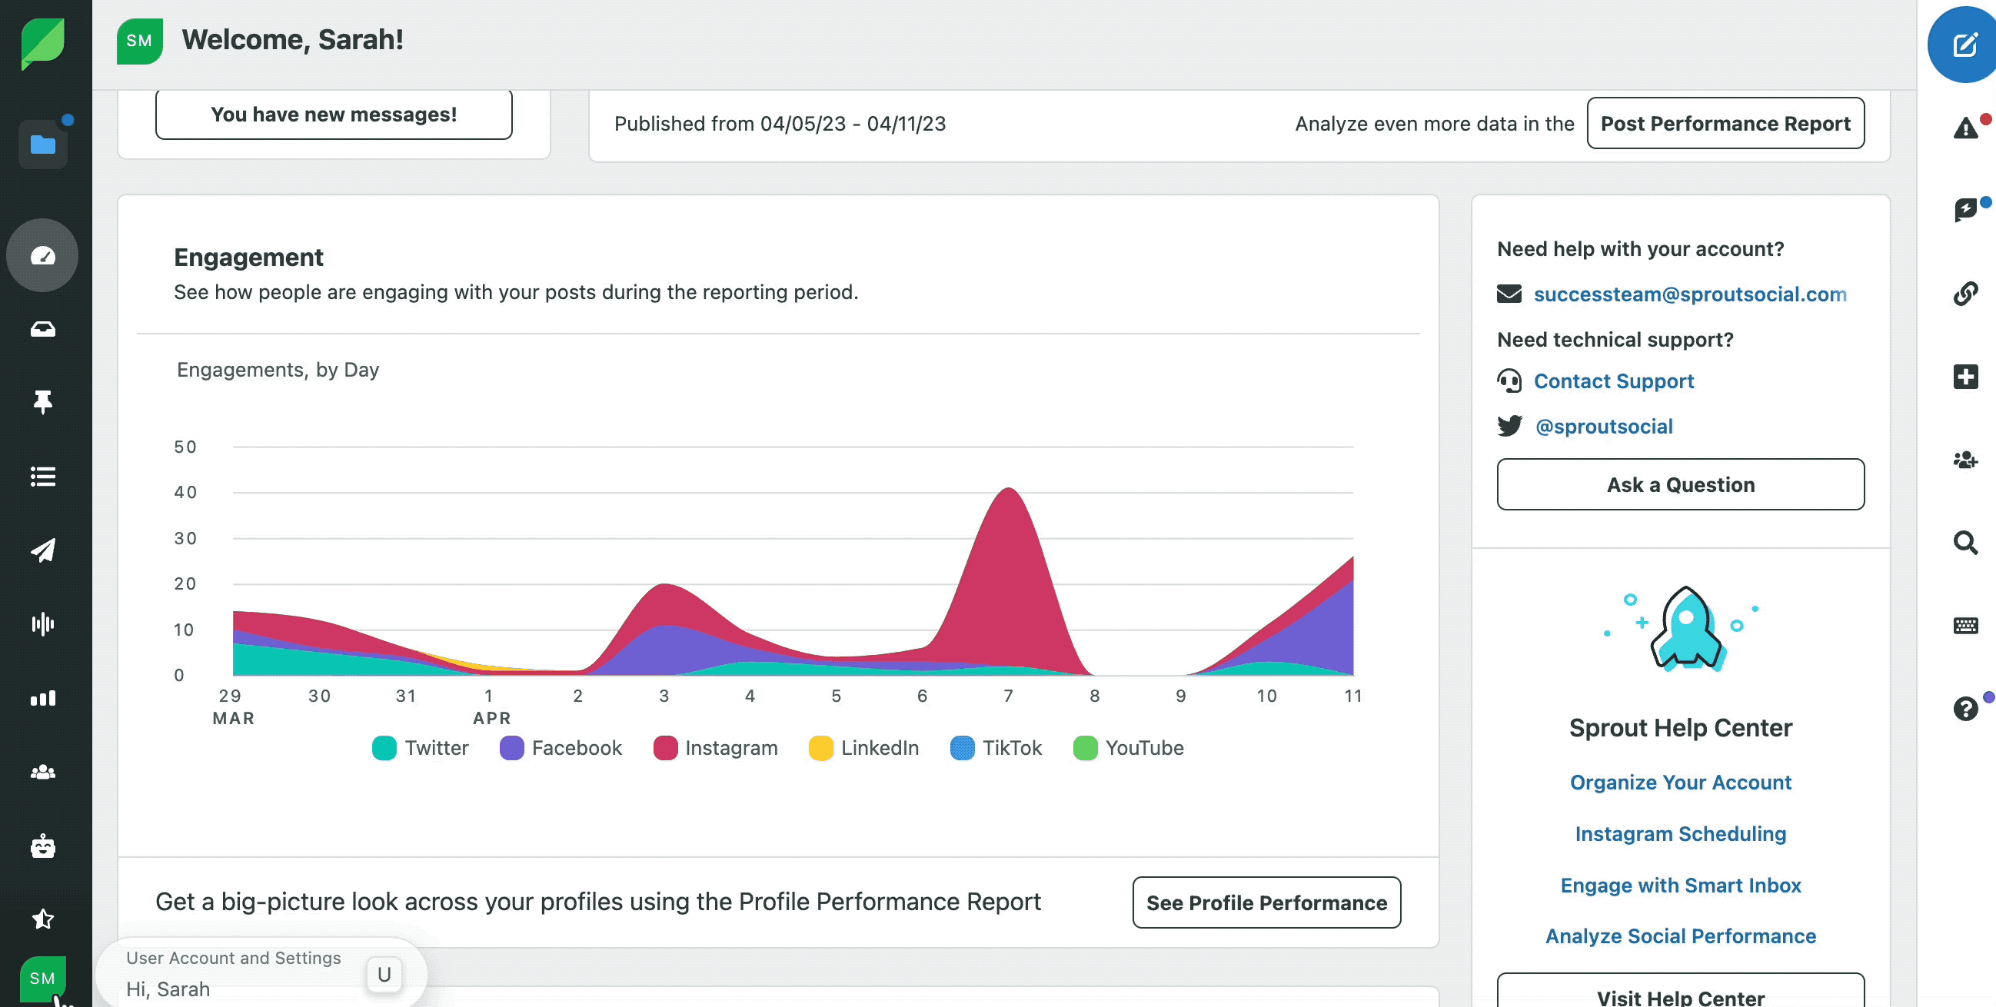The image size is (1996, 1007).
Task: Toggle YouTube series in chart legend
Action: click(x=1129, y=748)
